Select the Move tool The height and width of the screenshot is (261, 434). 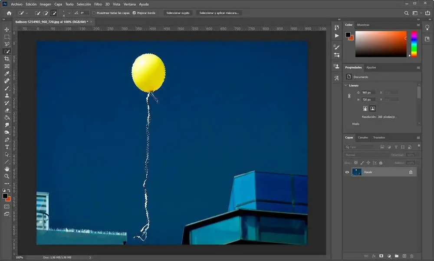tap(7, 30)
